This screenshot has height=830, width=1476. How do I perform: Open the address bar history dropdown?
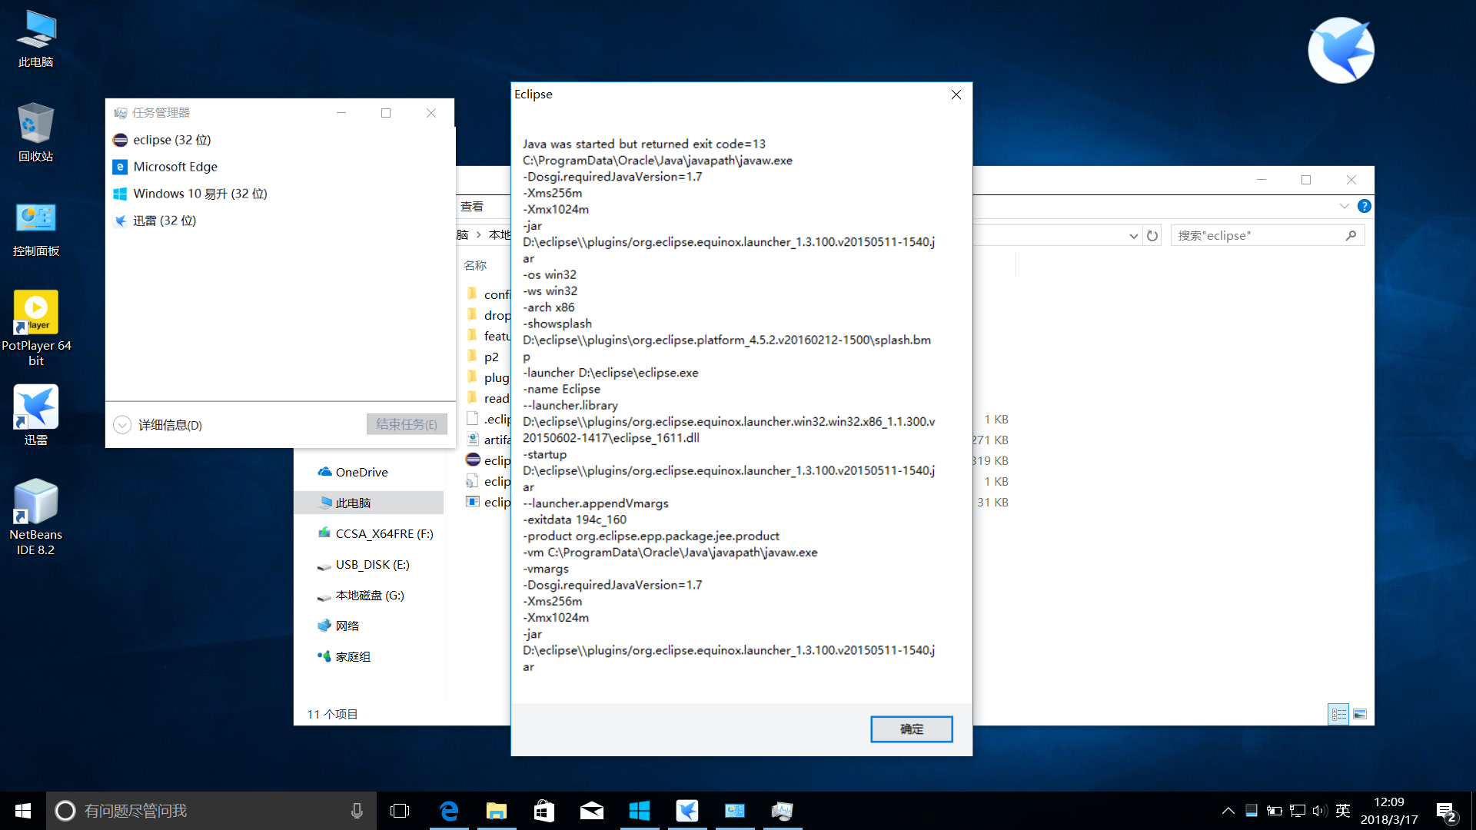1133,236
